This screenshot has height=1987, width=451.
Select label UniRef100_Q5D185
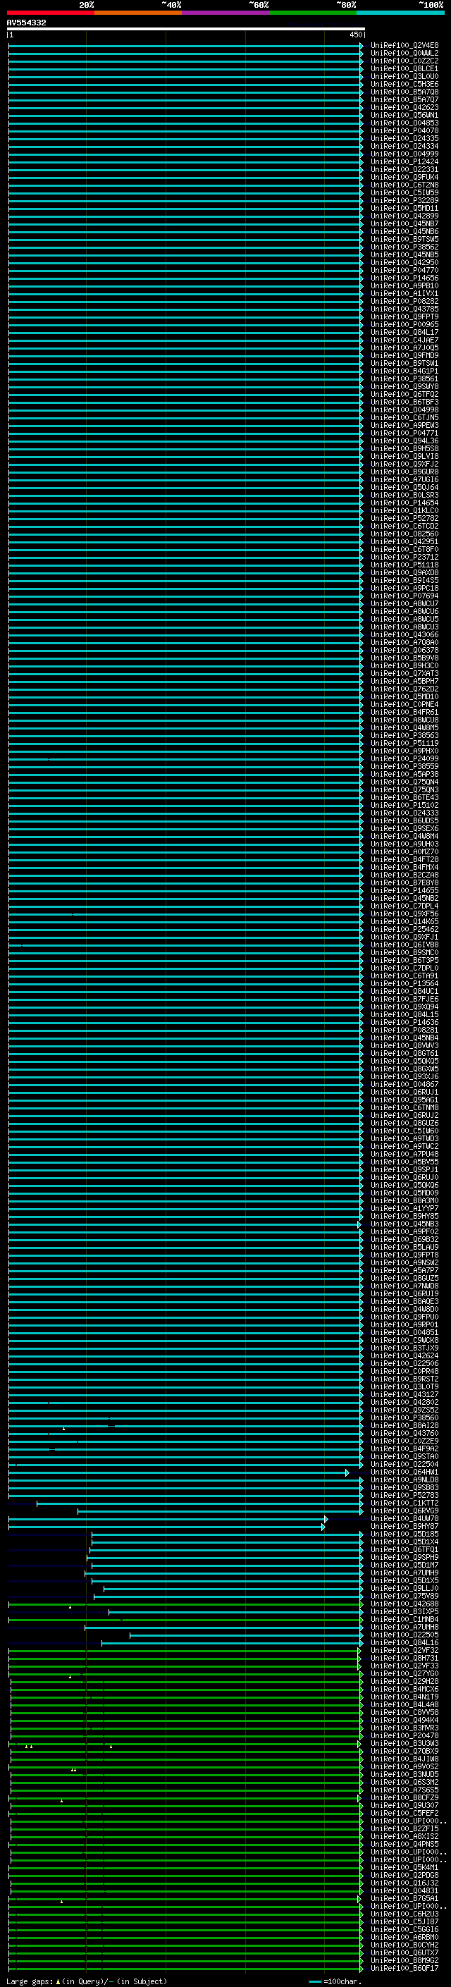404,1534
